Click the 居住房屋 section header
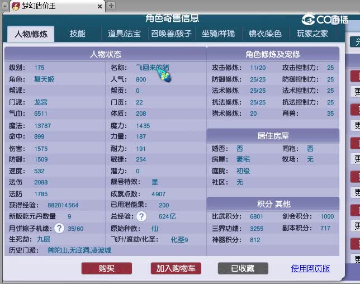Screen dimensions: 360x284 pyautogui.click(x=273, y=136)
